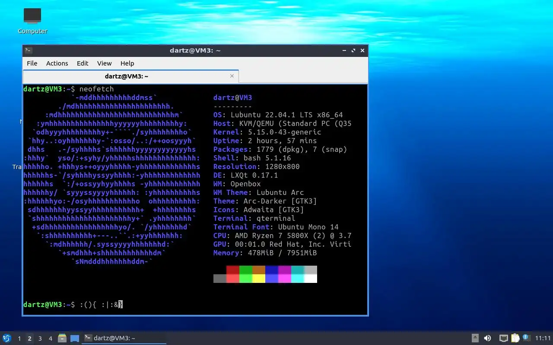Close the QTerminal window
The image size is (553, 345).
click(362, 50)
